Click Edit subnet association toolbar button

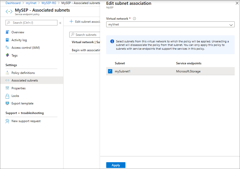point(85,22)
